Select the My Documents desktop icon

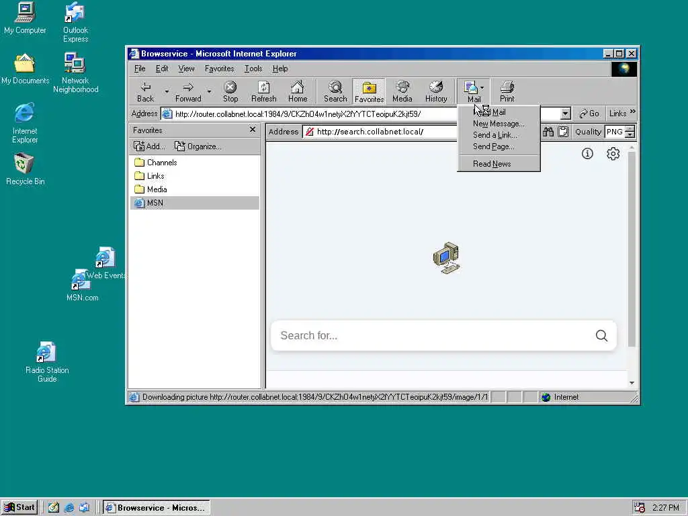(25, 69)
